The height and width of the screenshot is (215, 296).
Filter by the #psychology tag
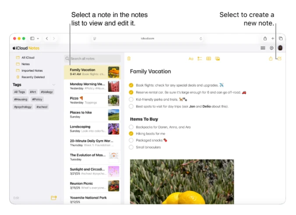pyautogui.click(x=23, y=107)
